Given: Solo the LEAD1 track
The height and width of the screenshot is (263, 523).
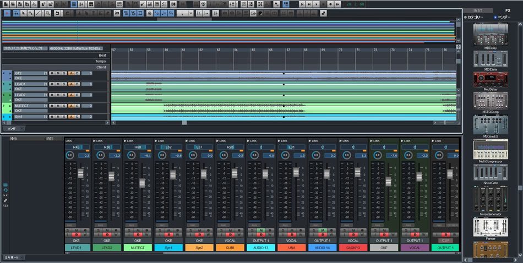Looking at the screenshot, I should click(64, 84).
